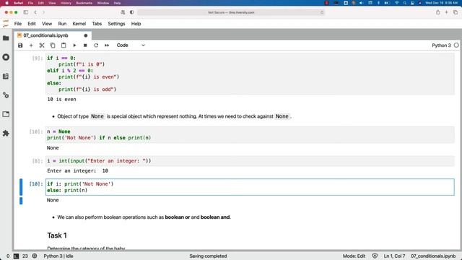This screenshot has width=462, height=260.
Task: Click the 'n = None' code cell
Action: (250, 135)
